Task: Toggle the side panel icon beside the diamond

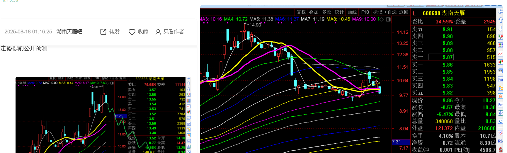Action: (388, 19)
